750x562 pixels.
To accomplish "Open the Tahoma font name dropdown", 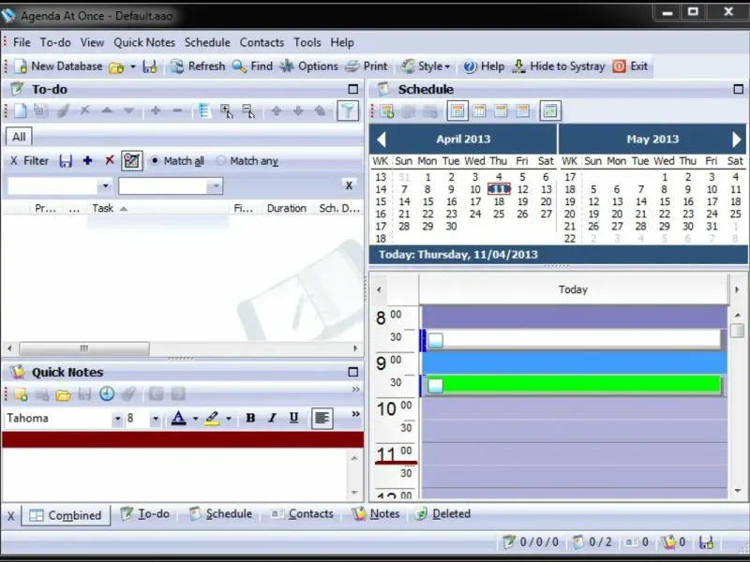I will point(117,419).
